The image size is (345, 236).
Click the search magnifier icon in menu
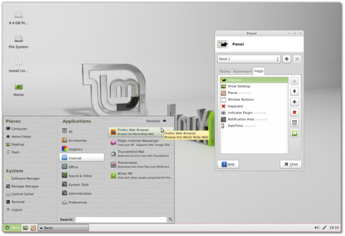coord(171,219)
